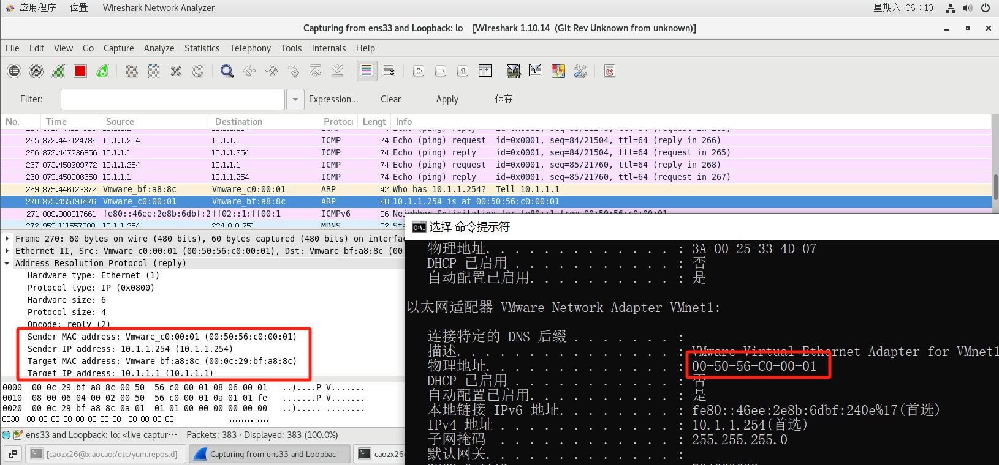Select Hardware type: Ethernet (1) line

pos(93,275)
